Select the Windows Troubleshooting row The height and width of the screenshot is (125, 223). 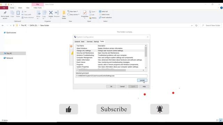click(x=110, y=55)
